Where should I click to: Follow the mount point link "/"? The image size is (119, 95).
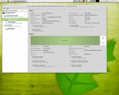coord(91,54)
